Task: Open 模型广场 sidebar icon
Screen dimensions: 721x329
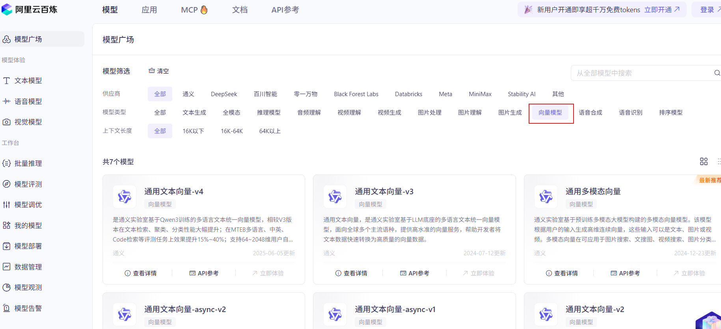Action: tap(6, 39)
